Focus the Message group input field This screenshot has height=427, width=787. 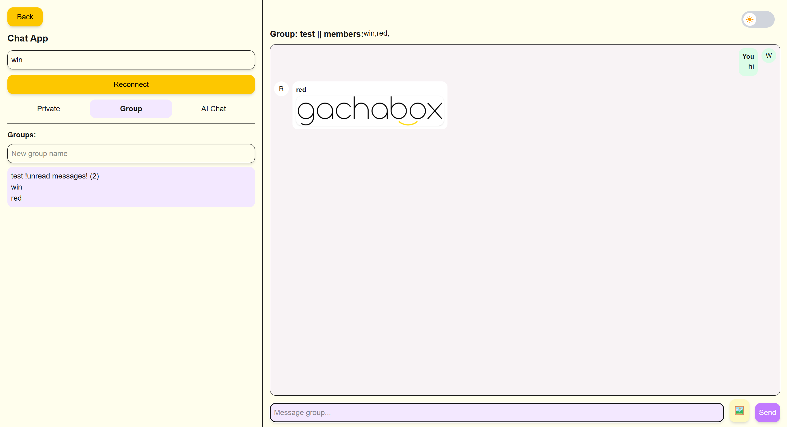pos(496,412)
